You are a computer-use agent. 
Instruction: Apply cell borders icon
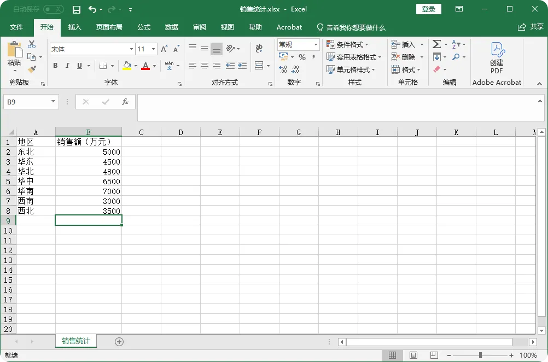103,65
